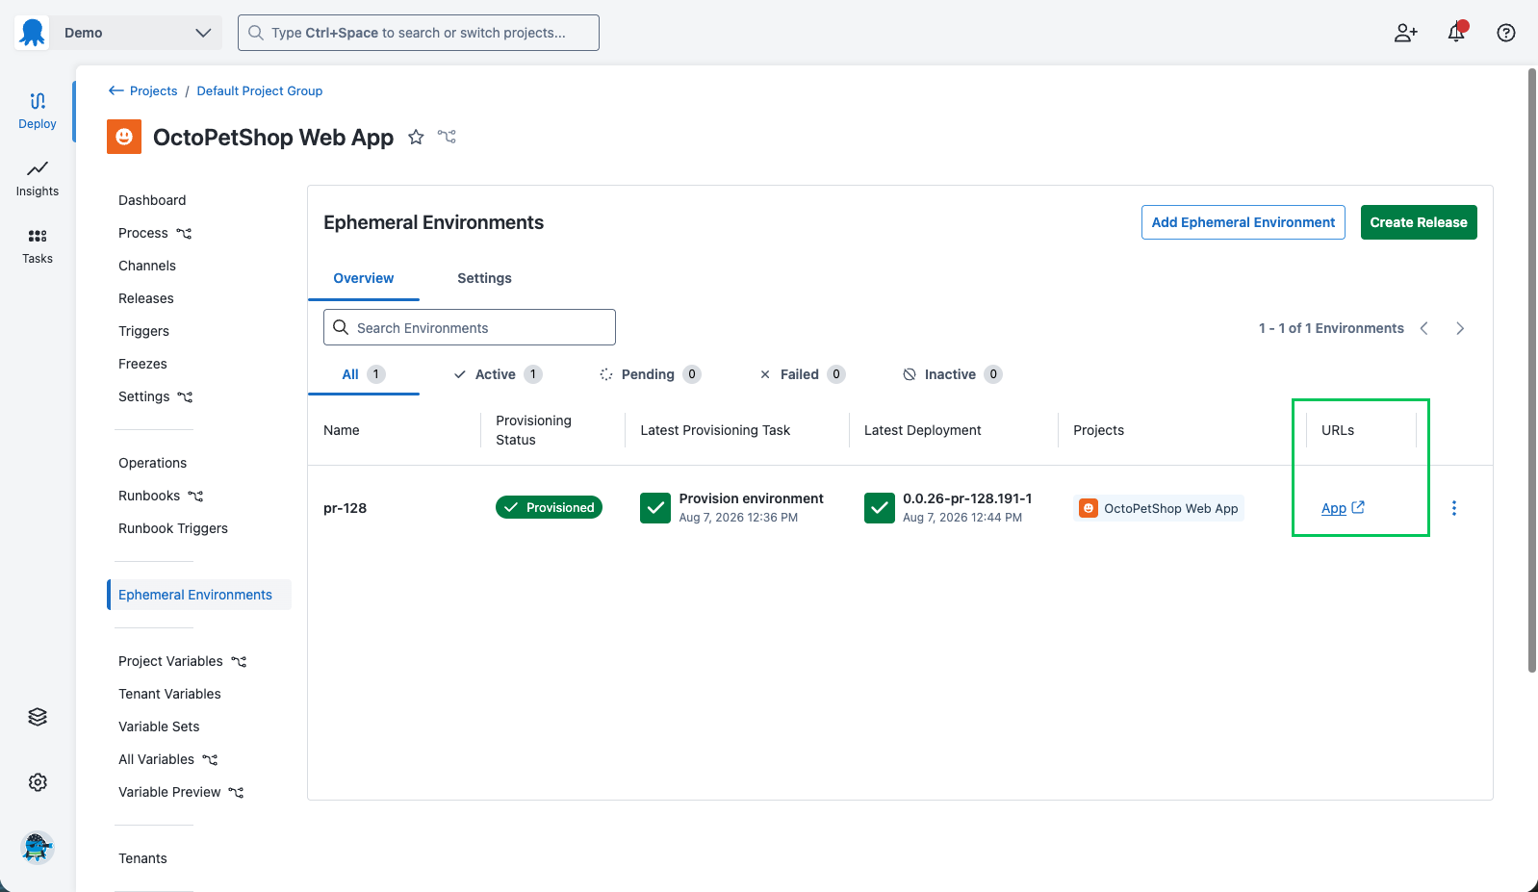This screenshot has width=1538, height=892.
Task: Click the search magnifier icon in Search Environments
Action: [x=341, y=327]
